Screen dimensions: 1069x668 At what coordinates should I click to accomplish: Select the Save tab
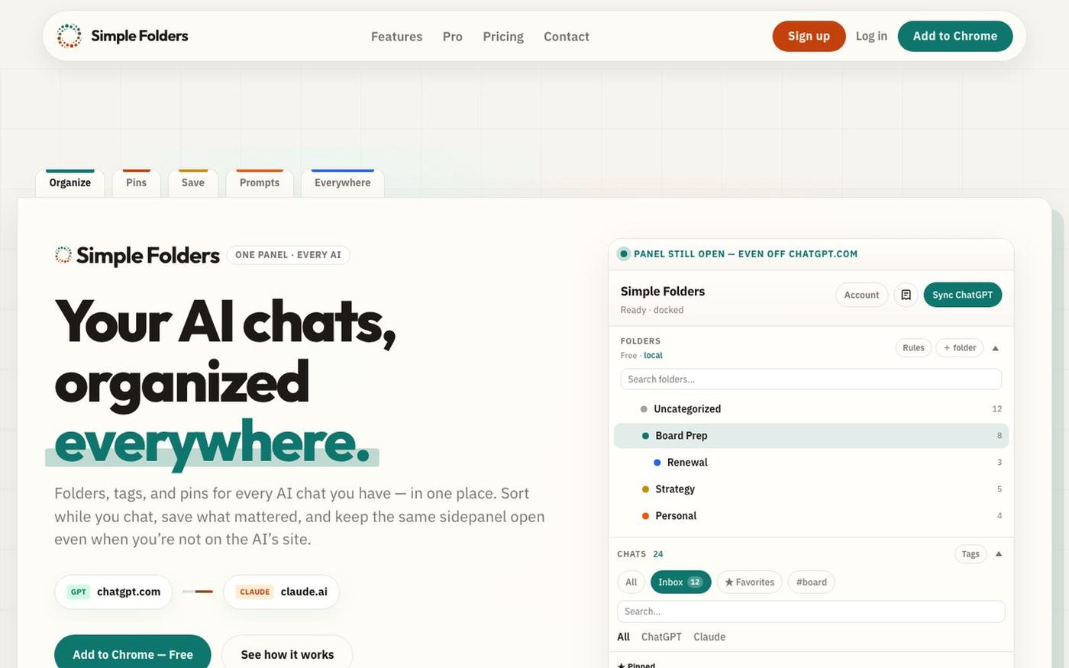coord(193,183)
